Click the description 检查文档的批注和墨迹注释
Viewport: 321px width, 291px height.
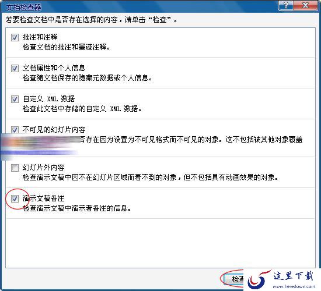click(66, 47)
